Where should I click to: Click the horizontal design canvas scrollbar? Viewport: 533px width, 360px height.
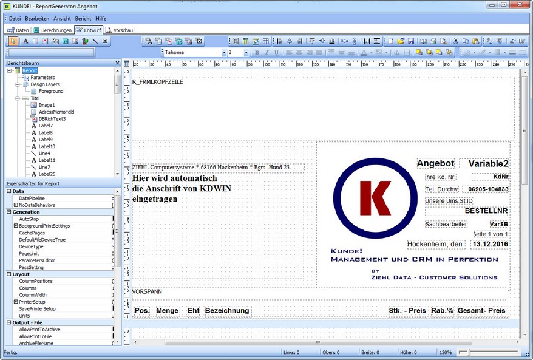point(319,342)
